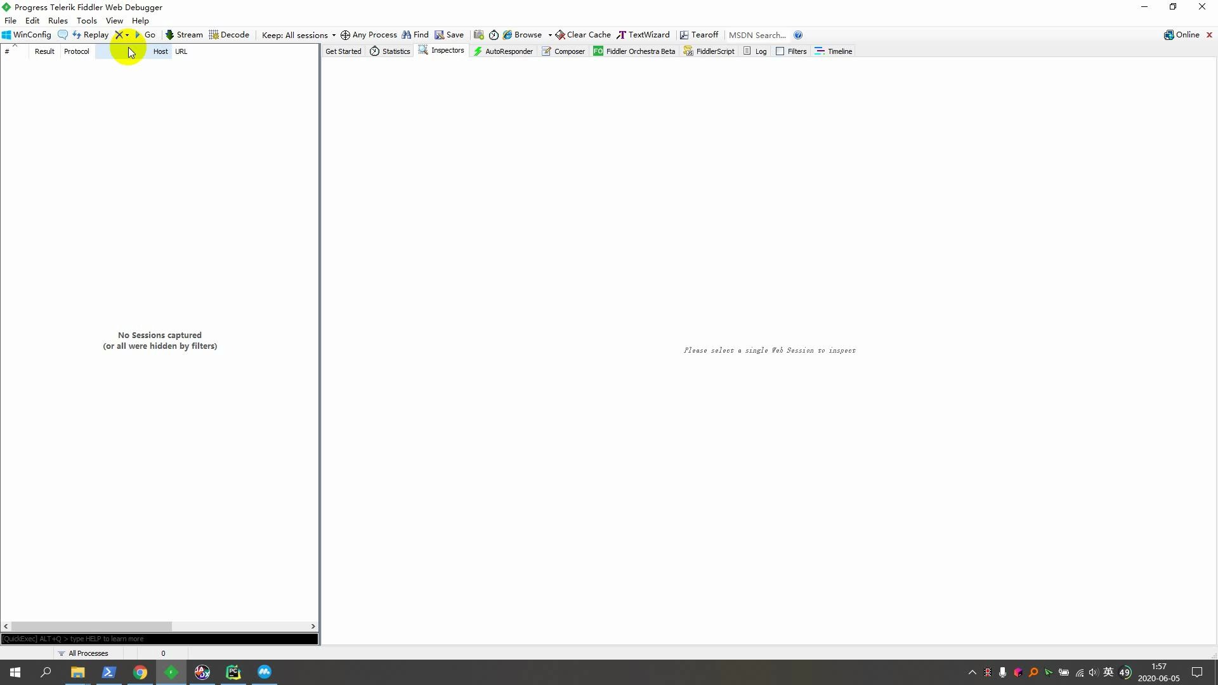Click the system tray volume icon
Screen dimensions: 1218x685
pyautogui.click(x=1093, y=672)
